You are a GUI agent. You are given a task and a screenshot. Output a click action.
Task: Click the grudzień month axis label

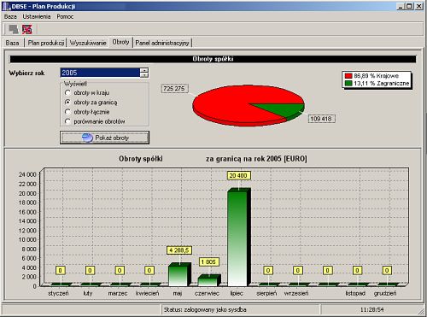coord(385,293)
